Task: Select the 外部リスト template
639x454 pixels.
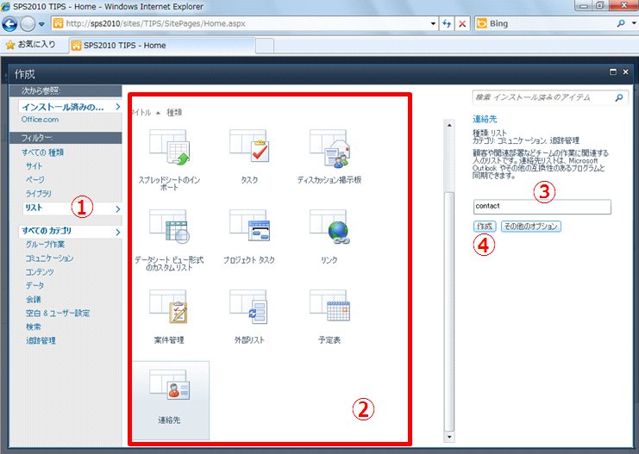Action: point(249,317)
